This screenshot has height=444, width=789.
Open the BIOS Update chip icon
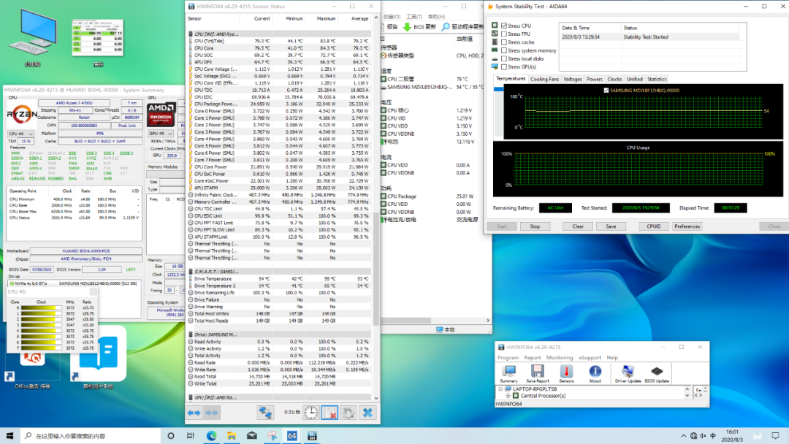[657, 372]
